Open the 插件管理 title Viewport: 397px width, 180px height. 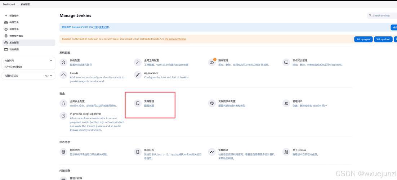coord(223,60)
